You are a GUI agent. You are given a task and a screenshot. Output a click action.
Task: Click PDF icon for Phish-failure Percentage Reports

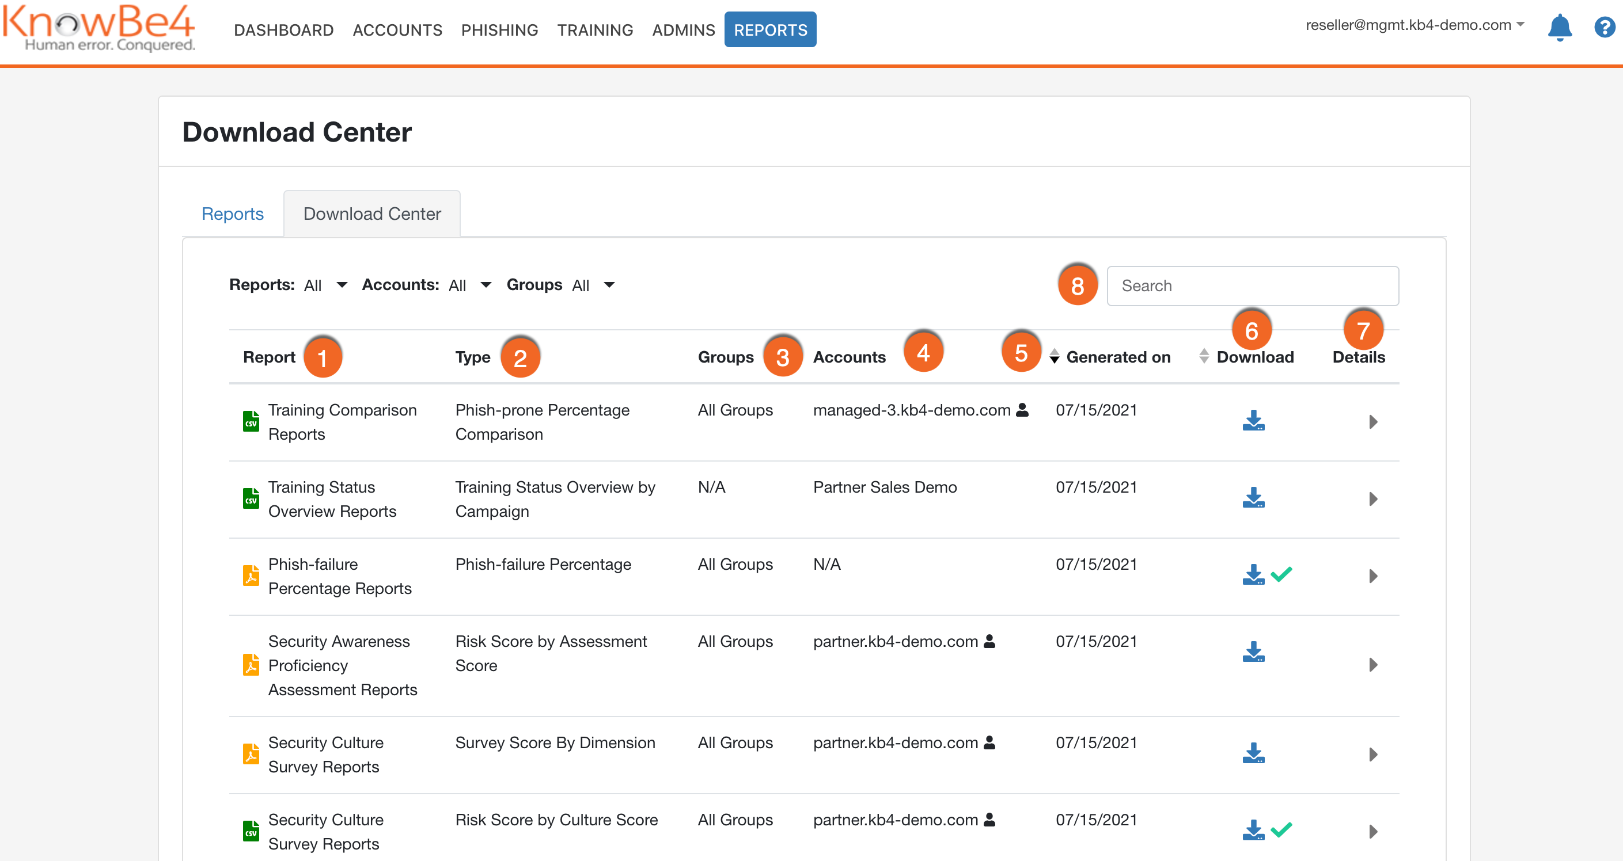coord(251,576)
